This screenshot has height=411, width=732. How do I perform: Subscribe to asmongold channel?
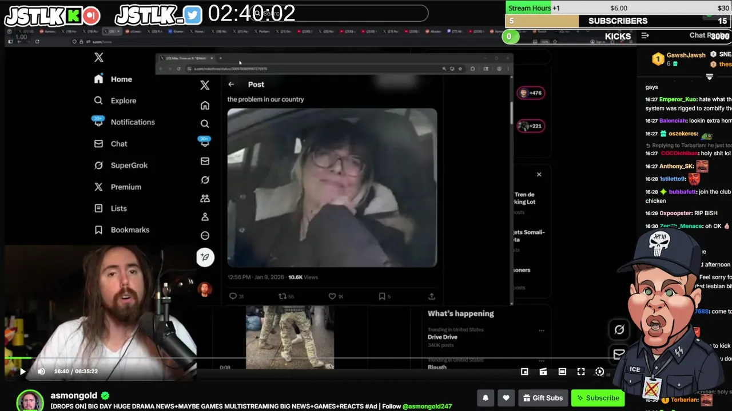tap(598, 398)
